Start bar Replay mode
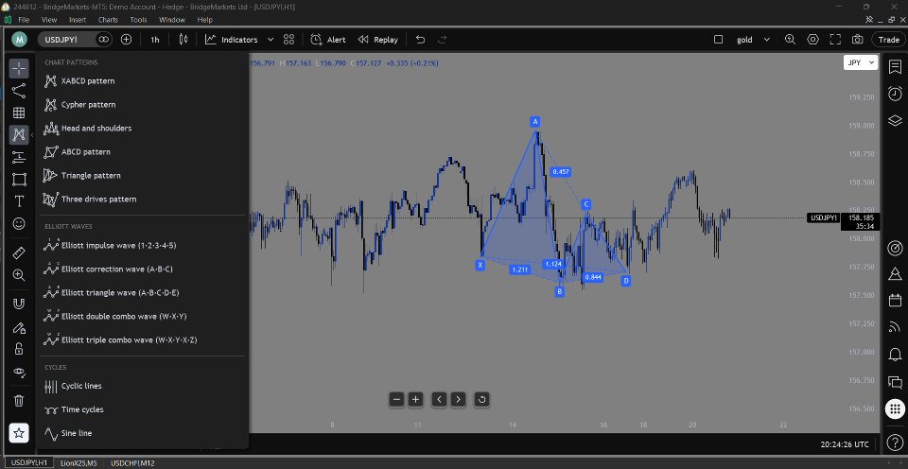This screenshot has width=908, height=469. point(378,40)
